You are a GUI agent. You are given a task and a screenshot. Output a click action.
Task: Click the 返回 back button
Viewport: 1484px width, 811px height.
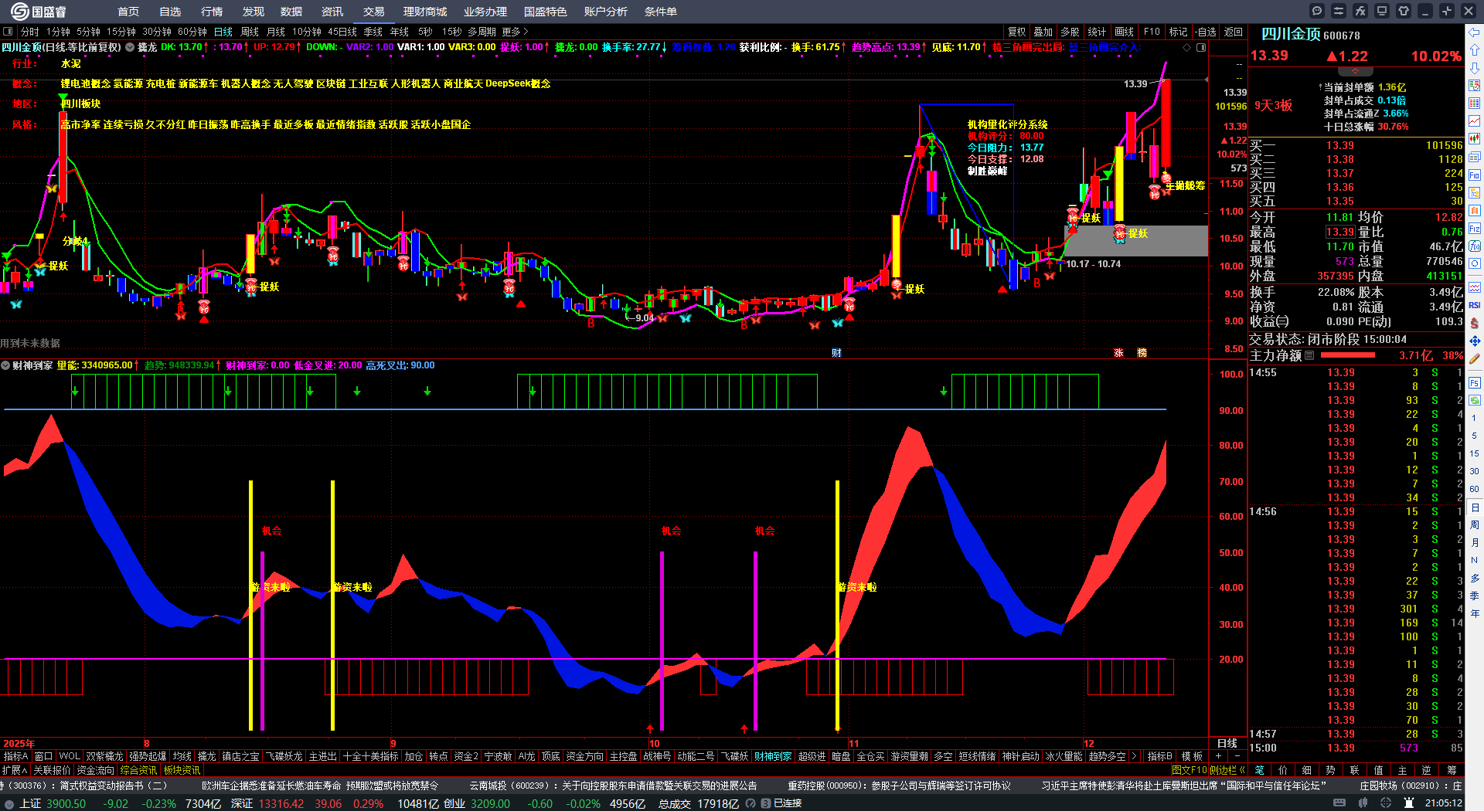1234,32
